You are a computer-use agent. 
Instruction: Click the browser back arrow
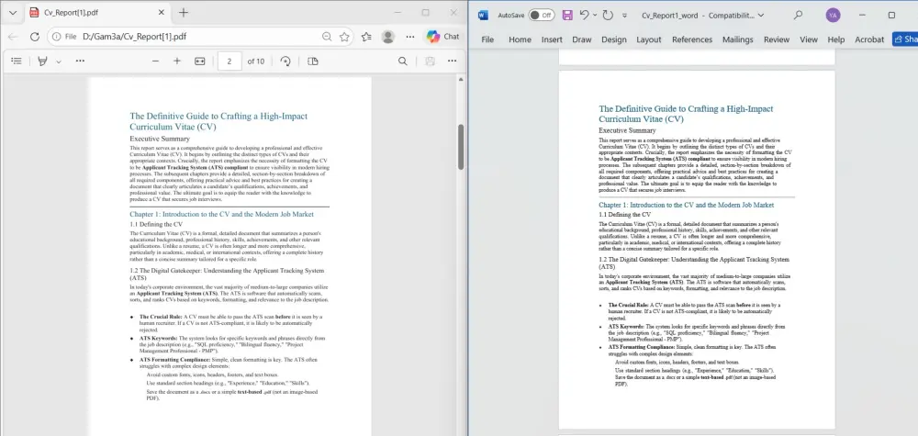pos(13,37)
